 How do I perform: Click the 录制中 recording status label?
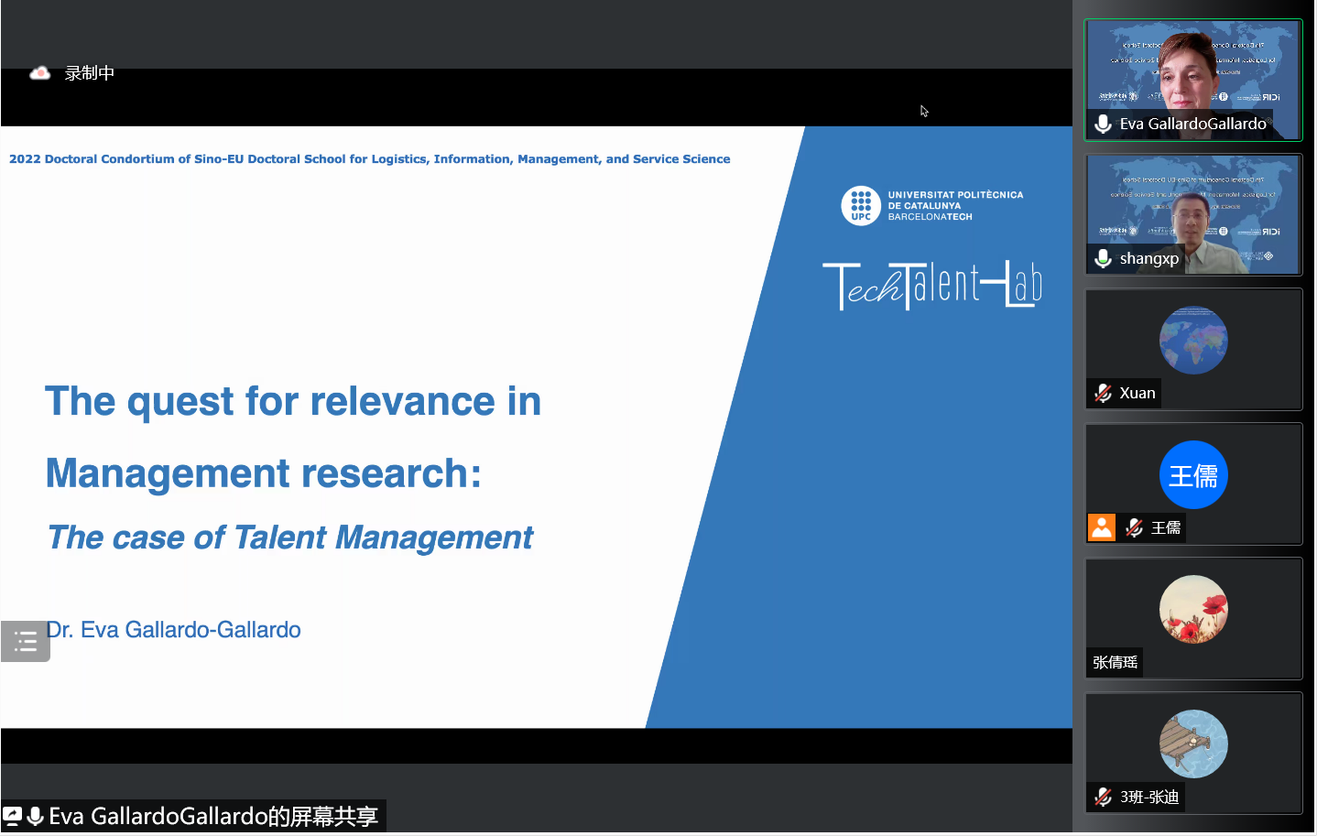[x=89, y=73]
